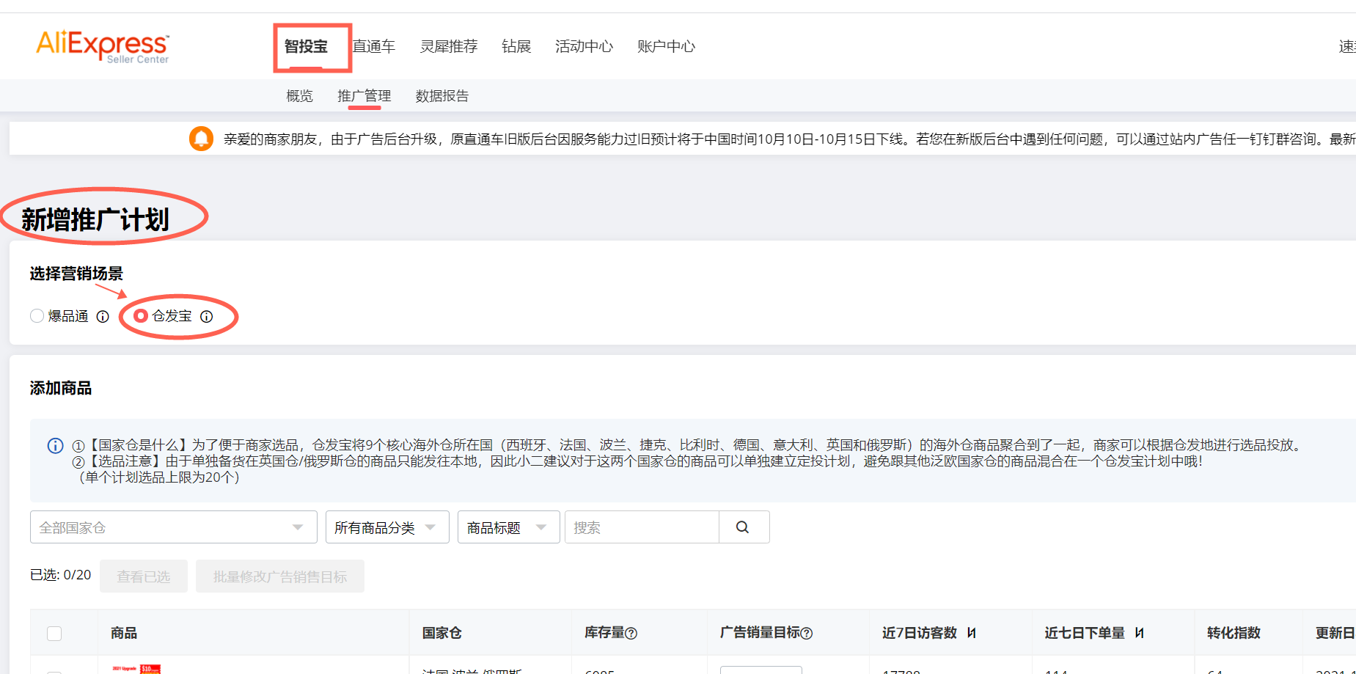Click into the 搜索 input field
Image resolution: width=1356 pixels, height=674 pixels.
point(642,527)
